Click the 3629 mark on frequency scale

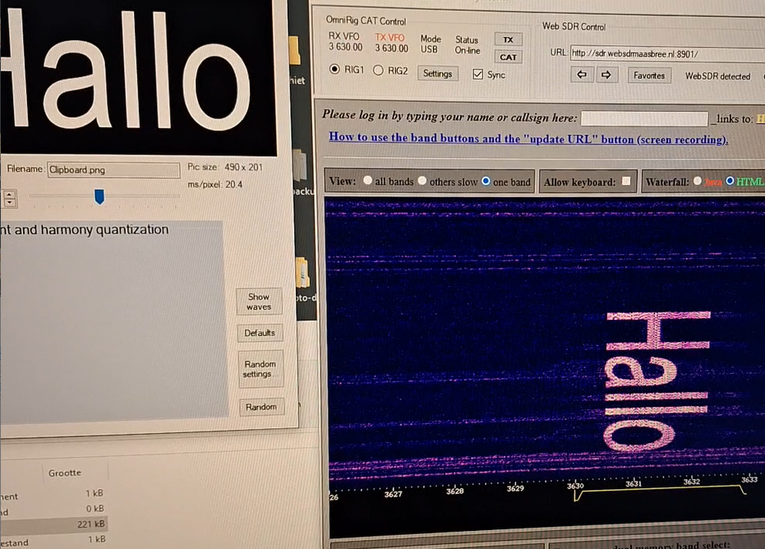click(x=515, y=488)
